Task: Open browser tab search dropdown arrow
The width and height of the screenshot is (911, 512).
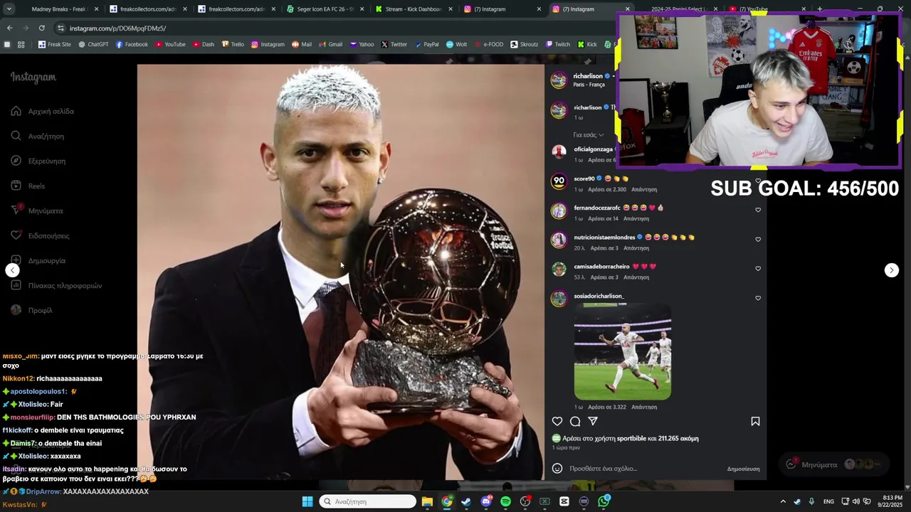Action: 9,9
